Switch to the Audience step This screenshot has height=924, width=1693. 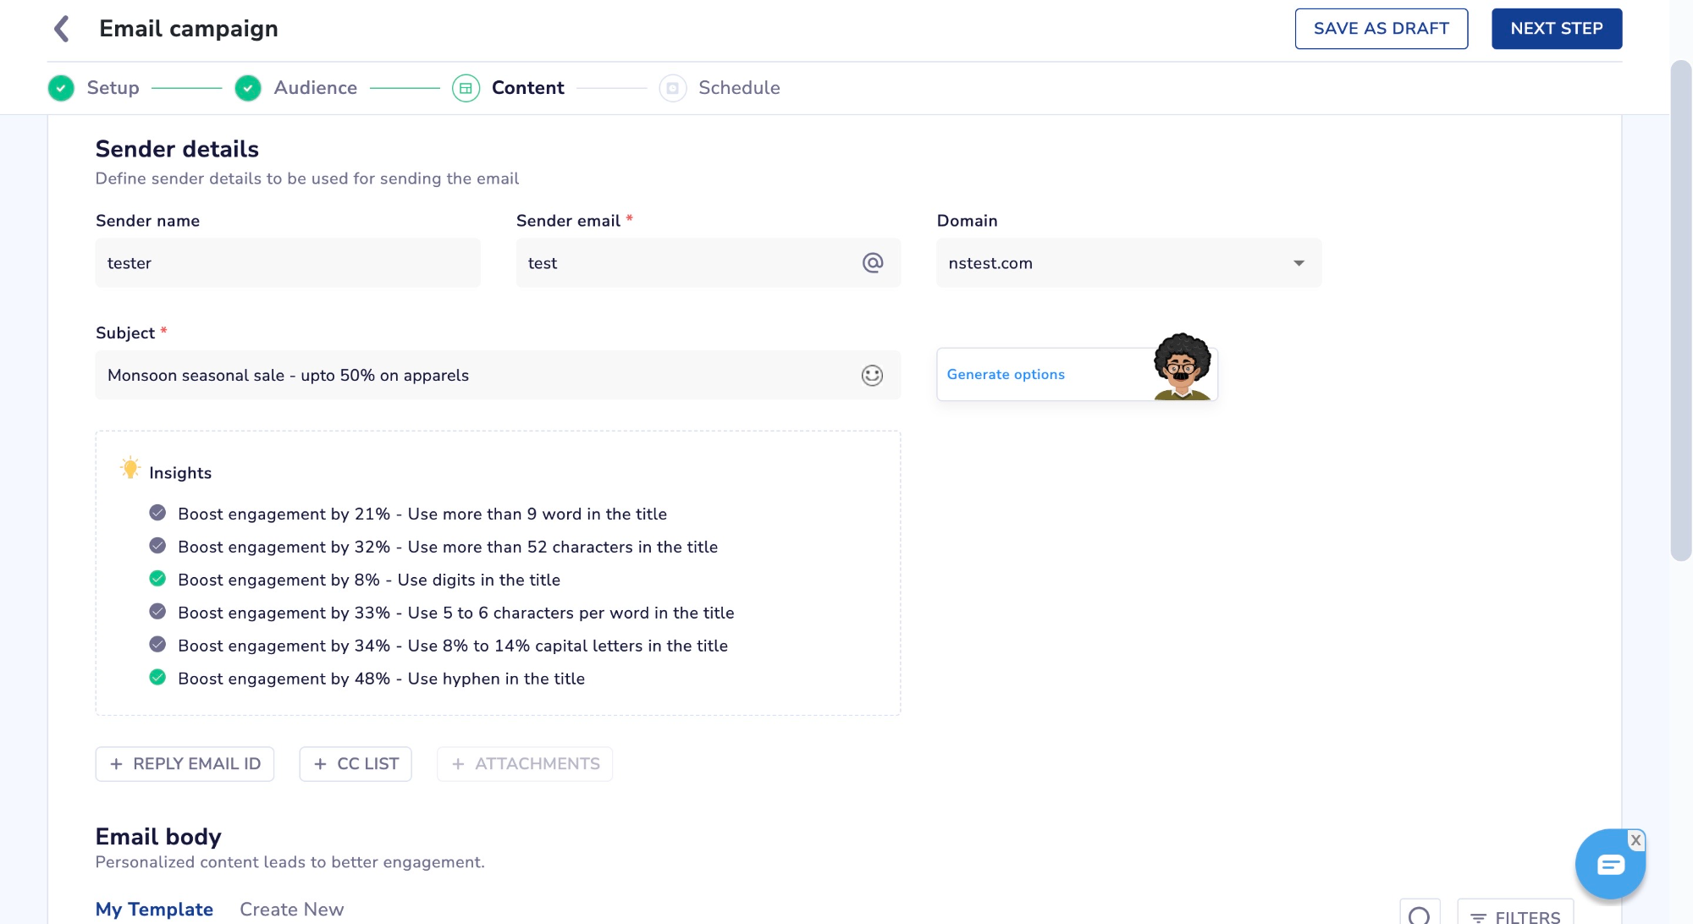315,88
